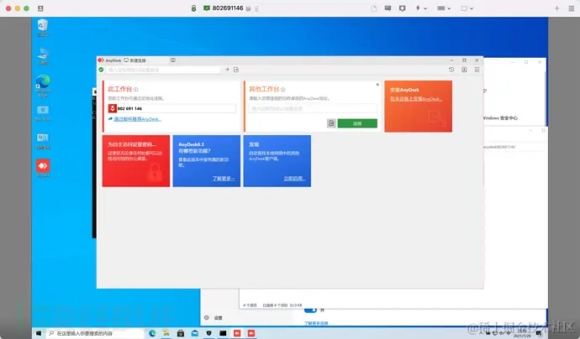Click 立即启用 link in the 发现 card
580x339 pixels.
[x=294, y=179]
